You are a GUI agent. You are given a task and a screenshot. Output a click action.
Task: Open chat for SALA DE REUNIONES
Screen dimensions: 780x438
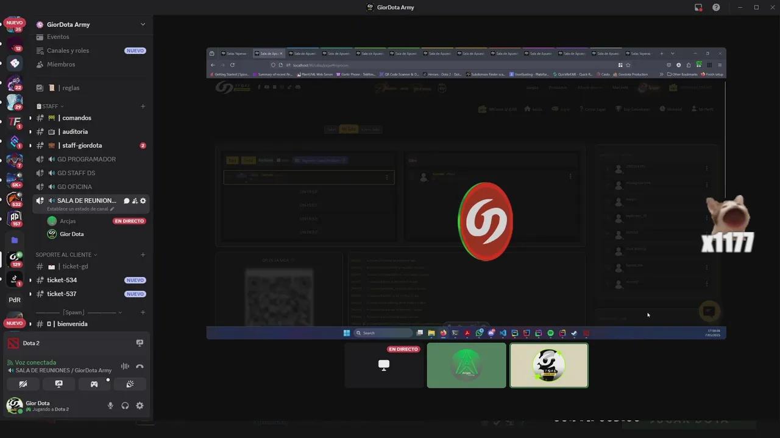[127, 201]
